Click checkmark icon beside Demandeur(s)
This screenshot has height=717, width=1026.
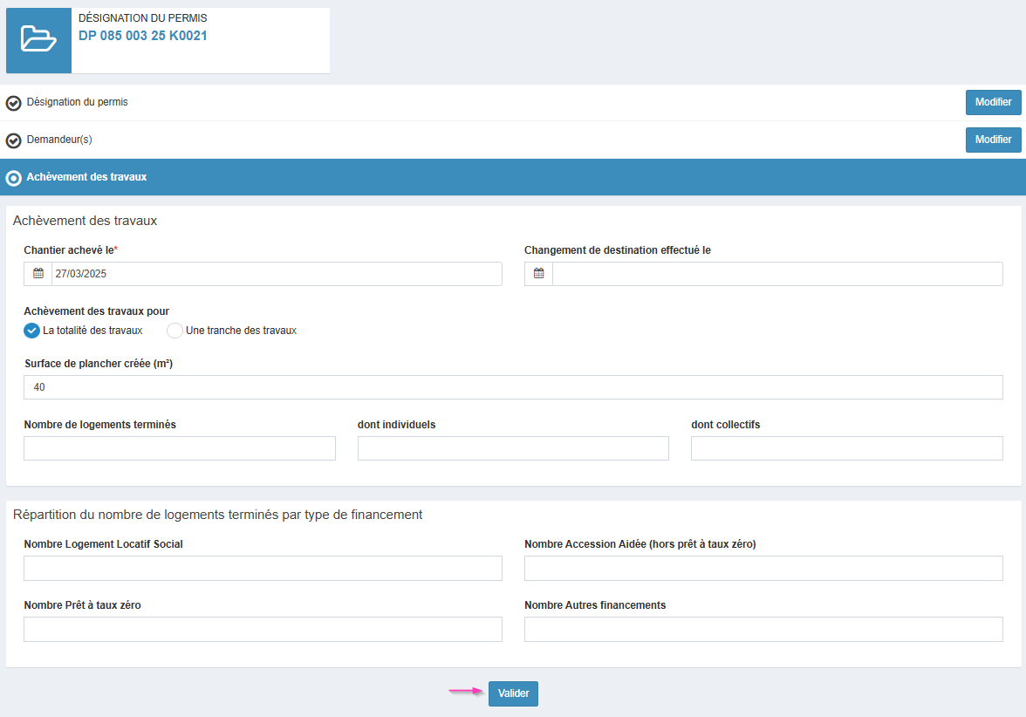click(x=14, y=140)
